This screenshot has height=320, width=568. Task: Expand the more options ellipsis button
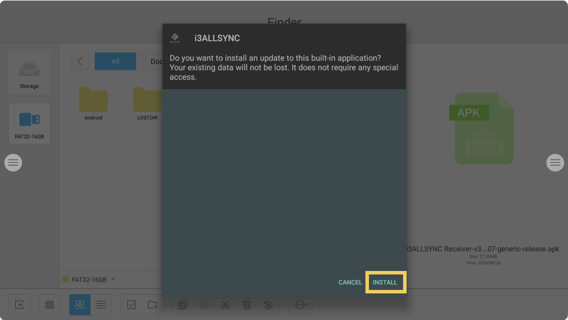(x=301, y=305)
